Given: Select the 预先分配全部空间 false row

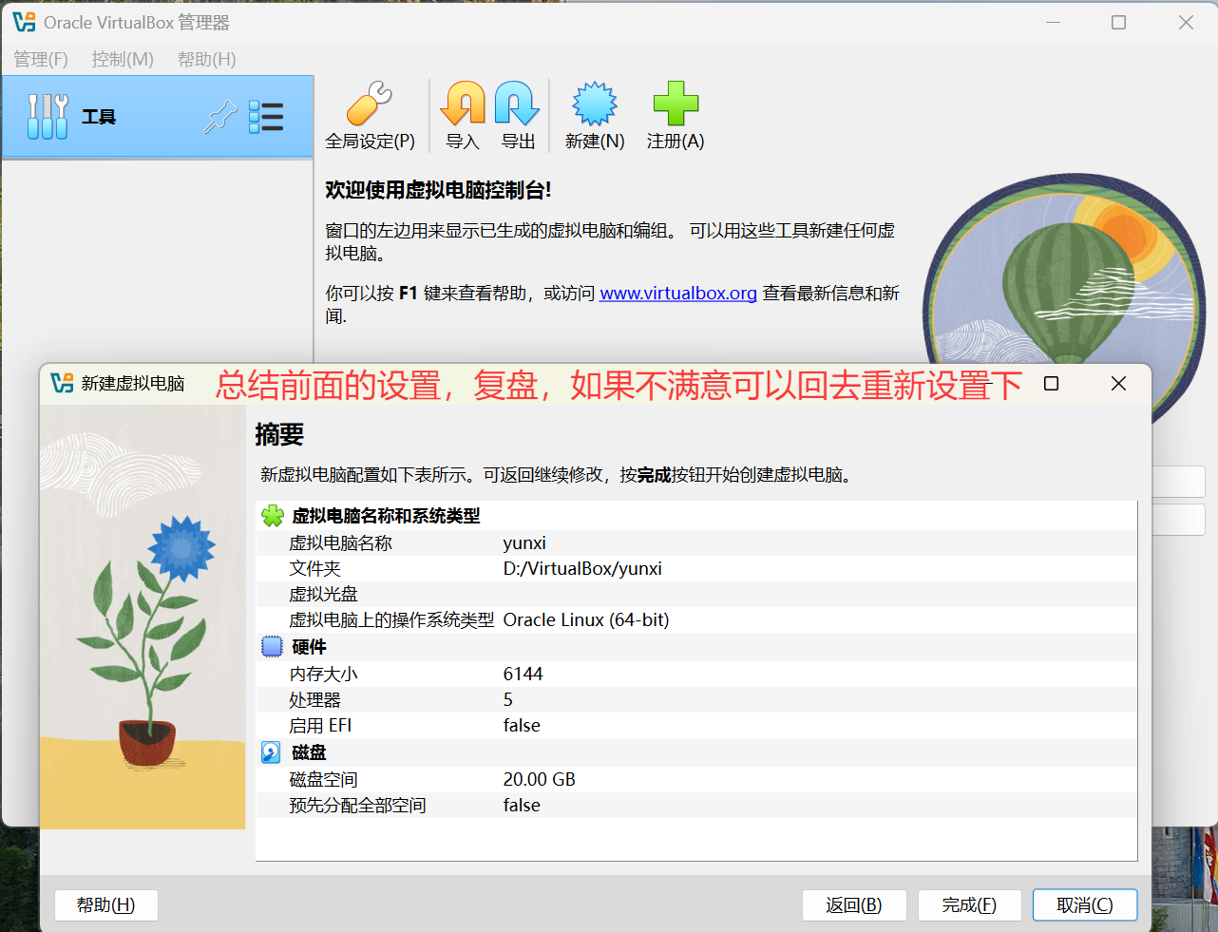Looking at the screenshot, I should click(696, 805).
